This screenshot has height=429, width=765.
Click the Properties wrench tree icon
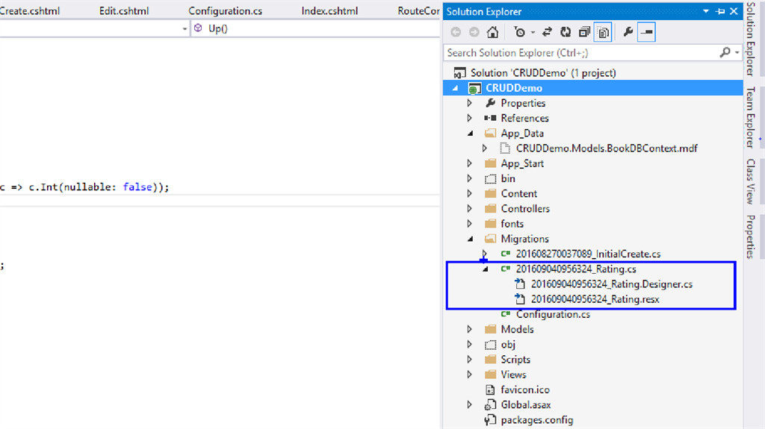490,103
